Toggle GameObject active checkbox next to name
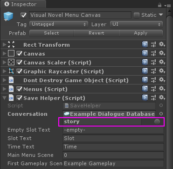The height and width of the screenshot is (169, 173). pyautogui.click(x=24, y=15)
